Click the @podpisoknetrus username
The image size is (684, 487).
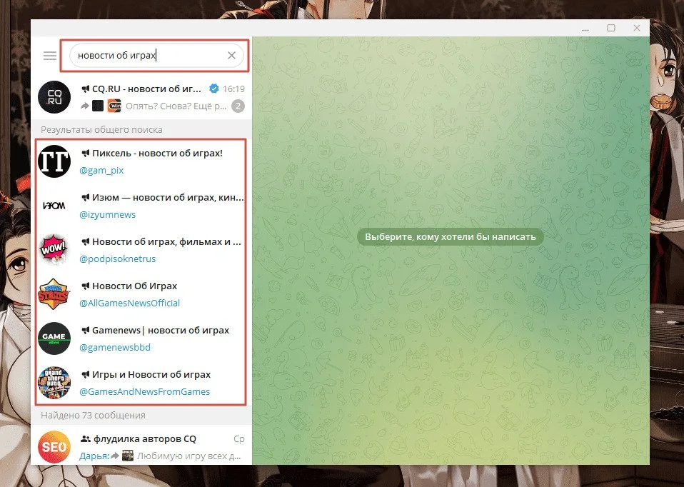(x=117, y=258)
